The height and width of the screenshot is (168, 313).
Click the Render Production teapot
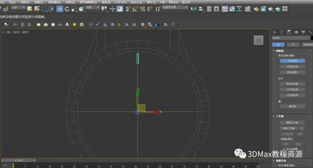pyautogui.click(x=270, y=9)
